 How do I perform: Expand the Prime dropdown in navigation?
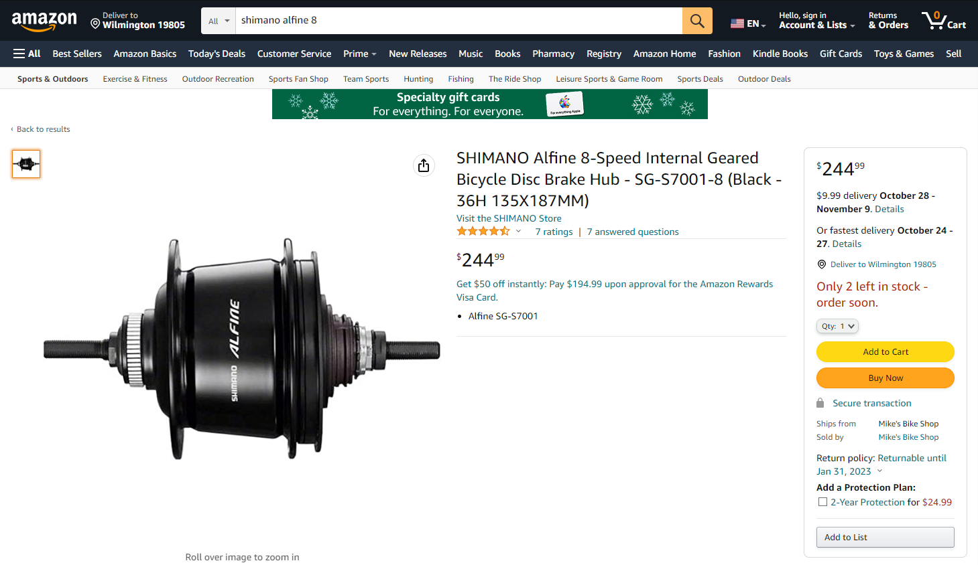[360, 54]
